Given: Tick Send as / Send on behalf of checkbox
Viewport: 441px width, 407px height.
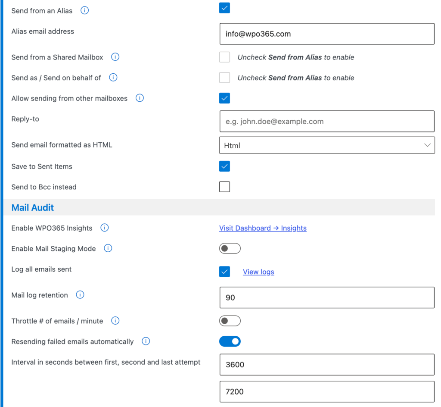Looking at the screenshot, I should click(x=224, y=78).
